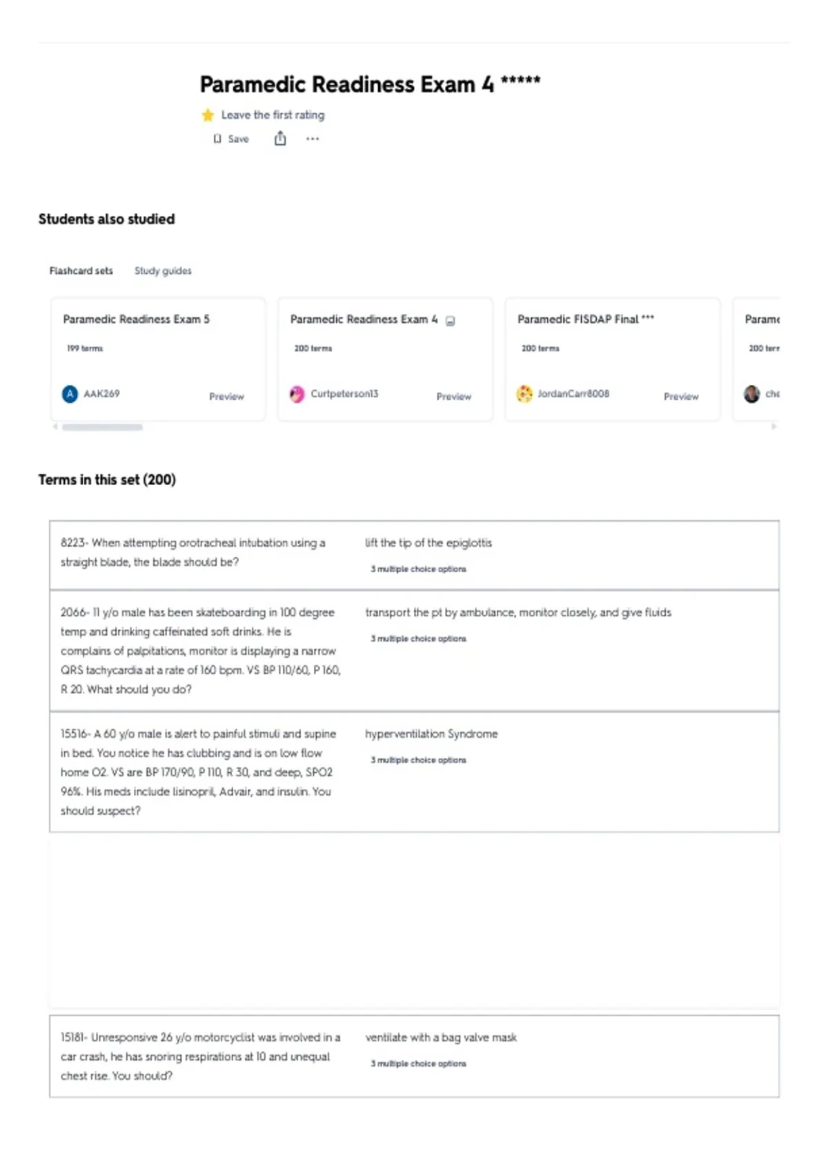
Task: Expand multiple choice options under ventilate with bag valve mask
Action: [418, 1064]
